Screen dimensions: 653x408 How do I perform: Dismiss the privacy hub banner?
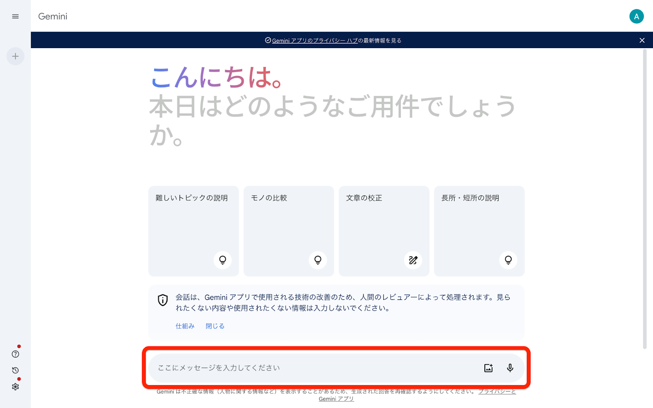coord(642,40)
